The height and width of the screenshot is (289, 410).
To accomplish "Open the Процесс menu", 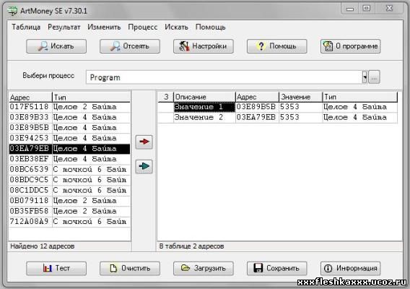I will [x=142, y=27].
